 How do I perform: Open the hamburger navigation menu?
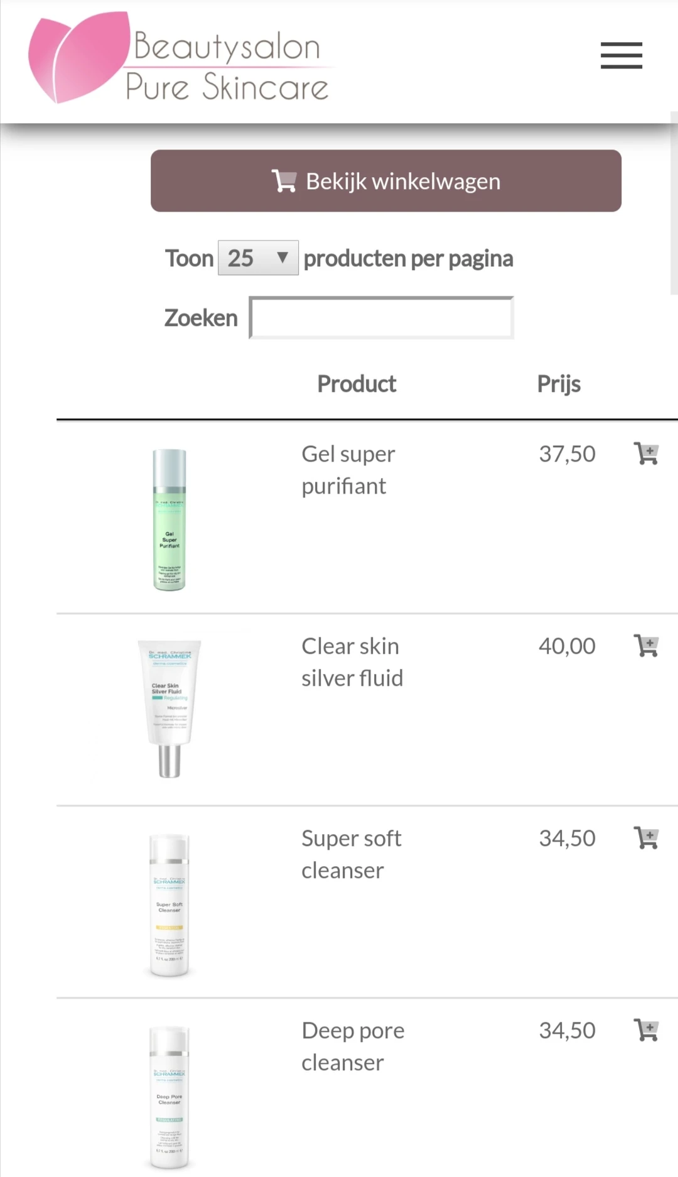pyautogui.click(x=621, y=55)
